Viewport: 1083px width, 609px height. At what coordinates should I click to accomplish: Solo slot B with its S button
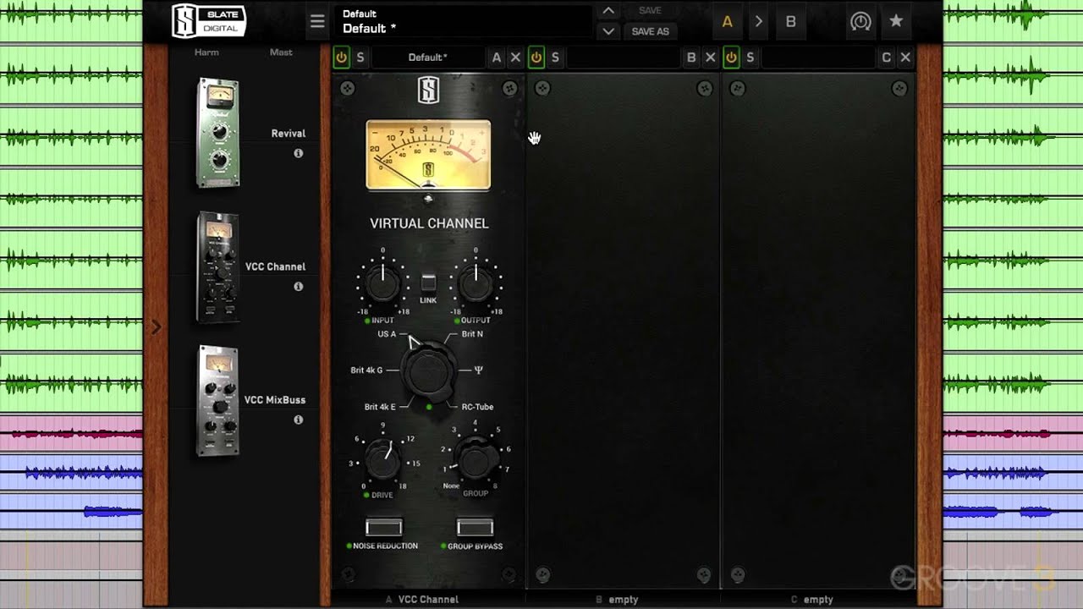(x=555, y=58)
